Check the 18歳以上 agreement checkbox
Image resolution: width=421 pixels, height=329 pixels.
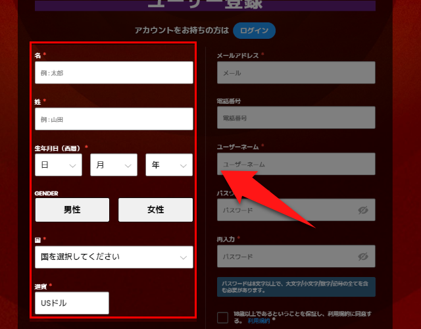pyautogui.click(x=223, y=318)
